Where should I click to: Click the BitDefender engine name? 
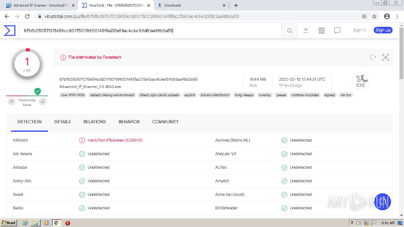[x=226, y=208]
